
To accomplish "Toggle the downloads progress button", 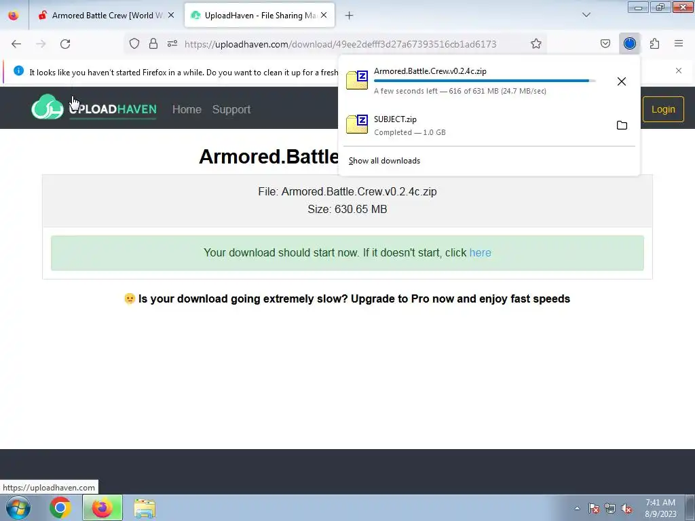I will tap(629, 43).
